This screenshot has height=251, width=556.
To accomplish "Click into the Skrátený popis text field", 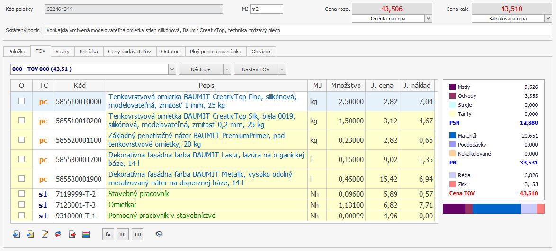I will (298, 30).
